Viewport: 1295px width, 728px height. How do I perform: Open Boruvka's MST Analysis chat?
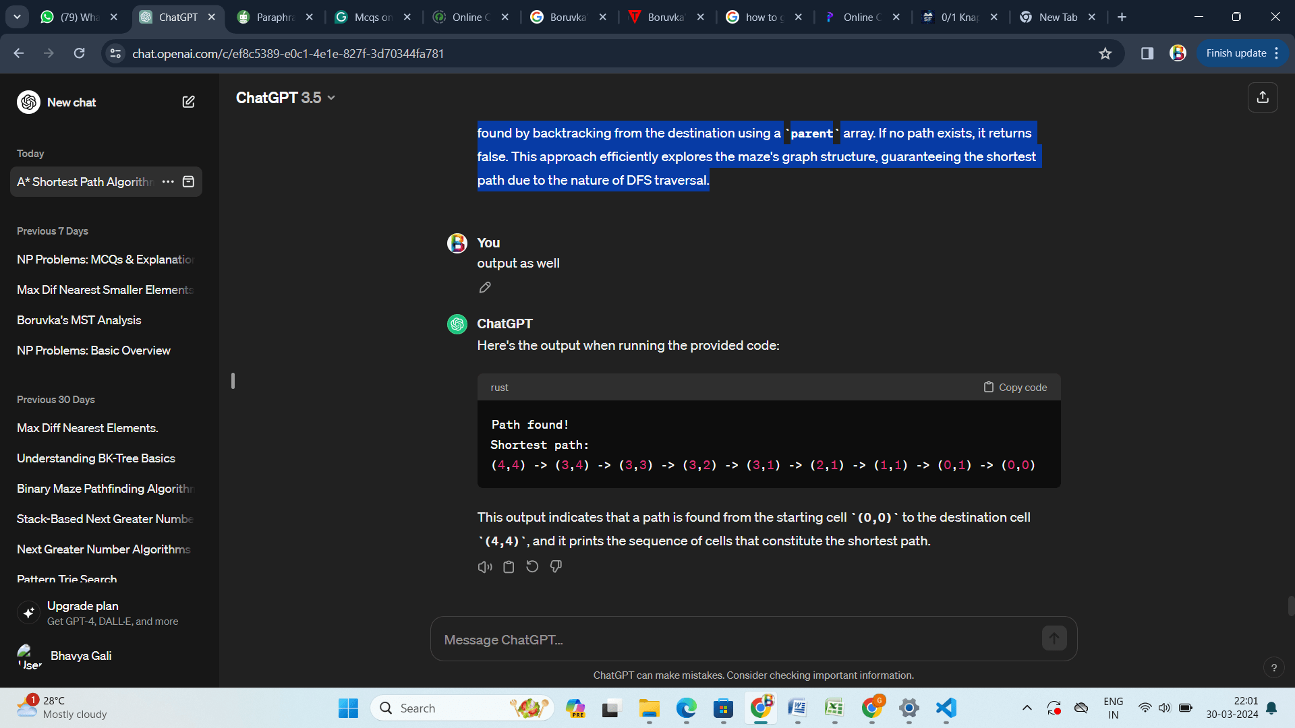click(x=106, y=320)
